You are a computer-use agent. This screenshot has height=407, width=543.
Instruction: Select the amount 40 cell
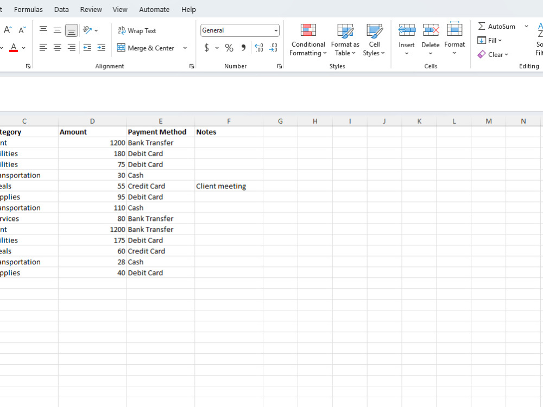[x=92, y=273]
